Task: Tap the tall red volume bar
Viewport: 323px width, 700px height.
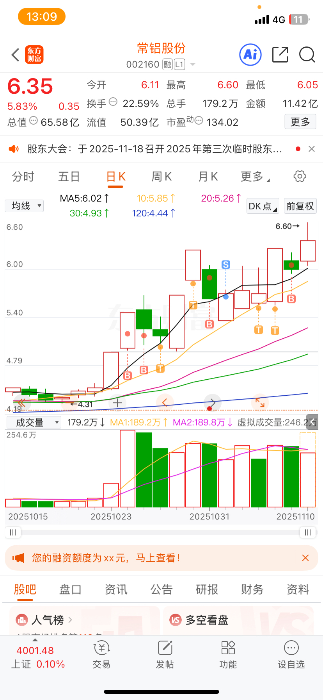Action: (x=128, y=468)
